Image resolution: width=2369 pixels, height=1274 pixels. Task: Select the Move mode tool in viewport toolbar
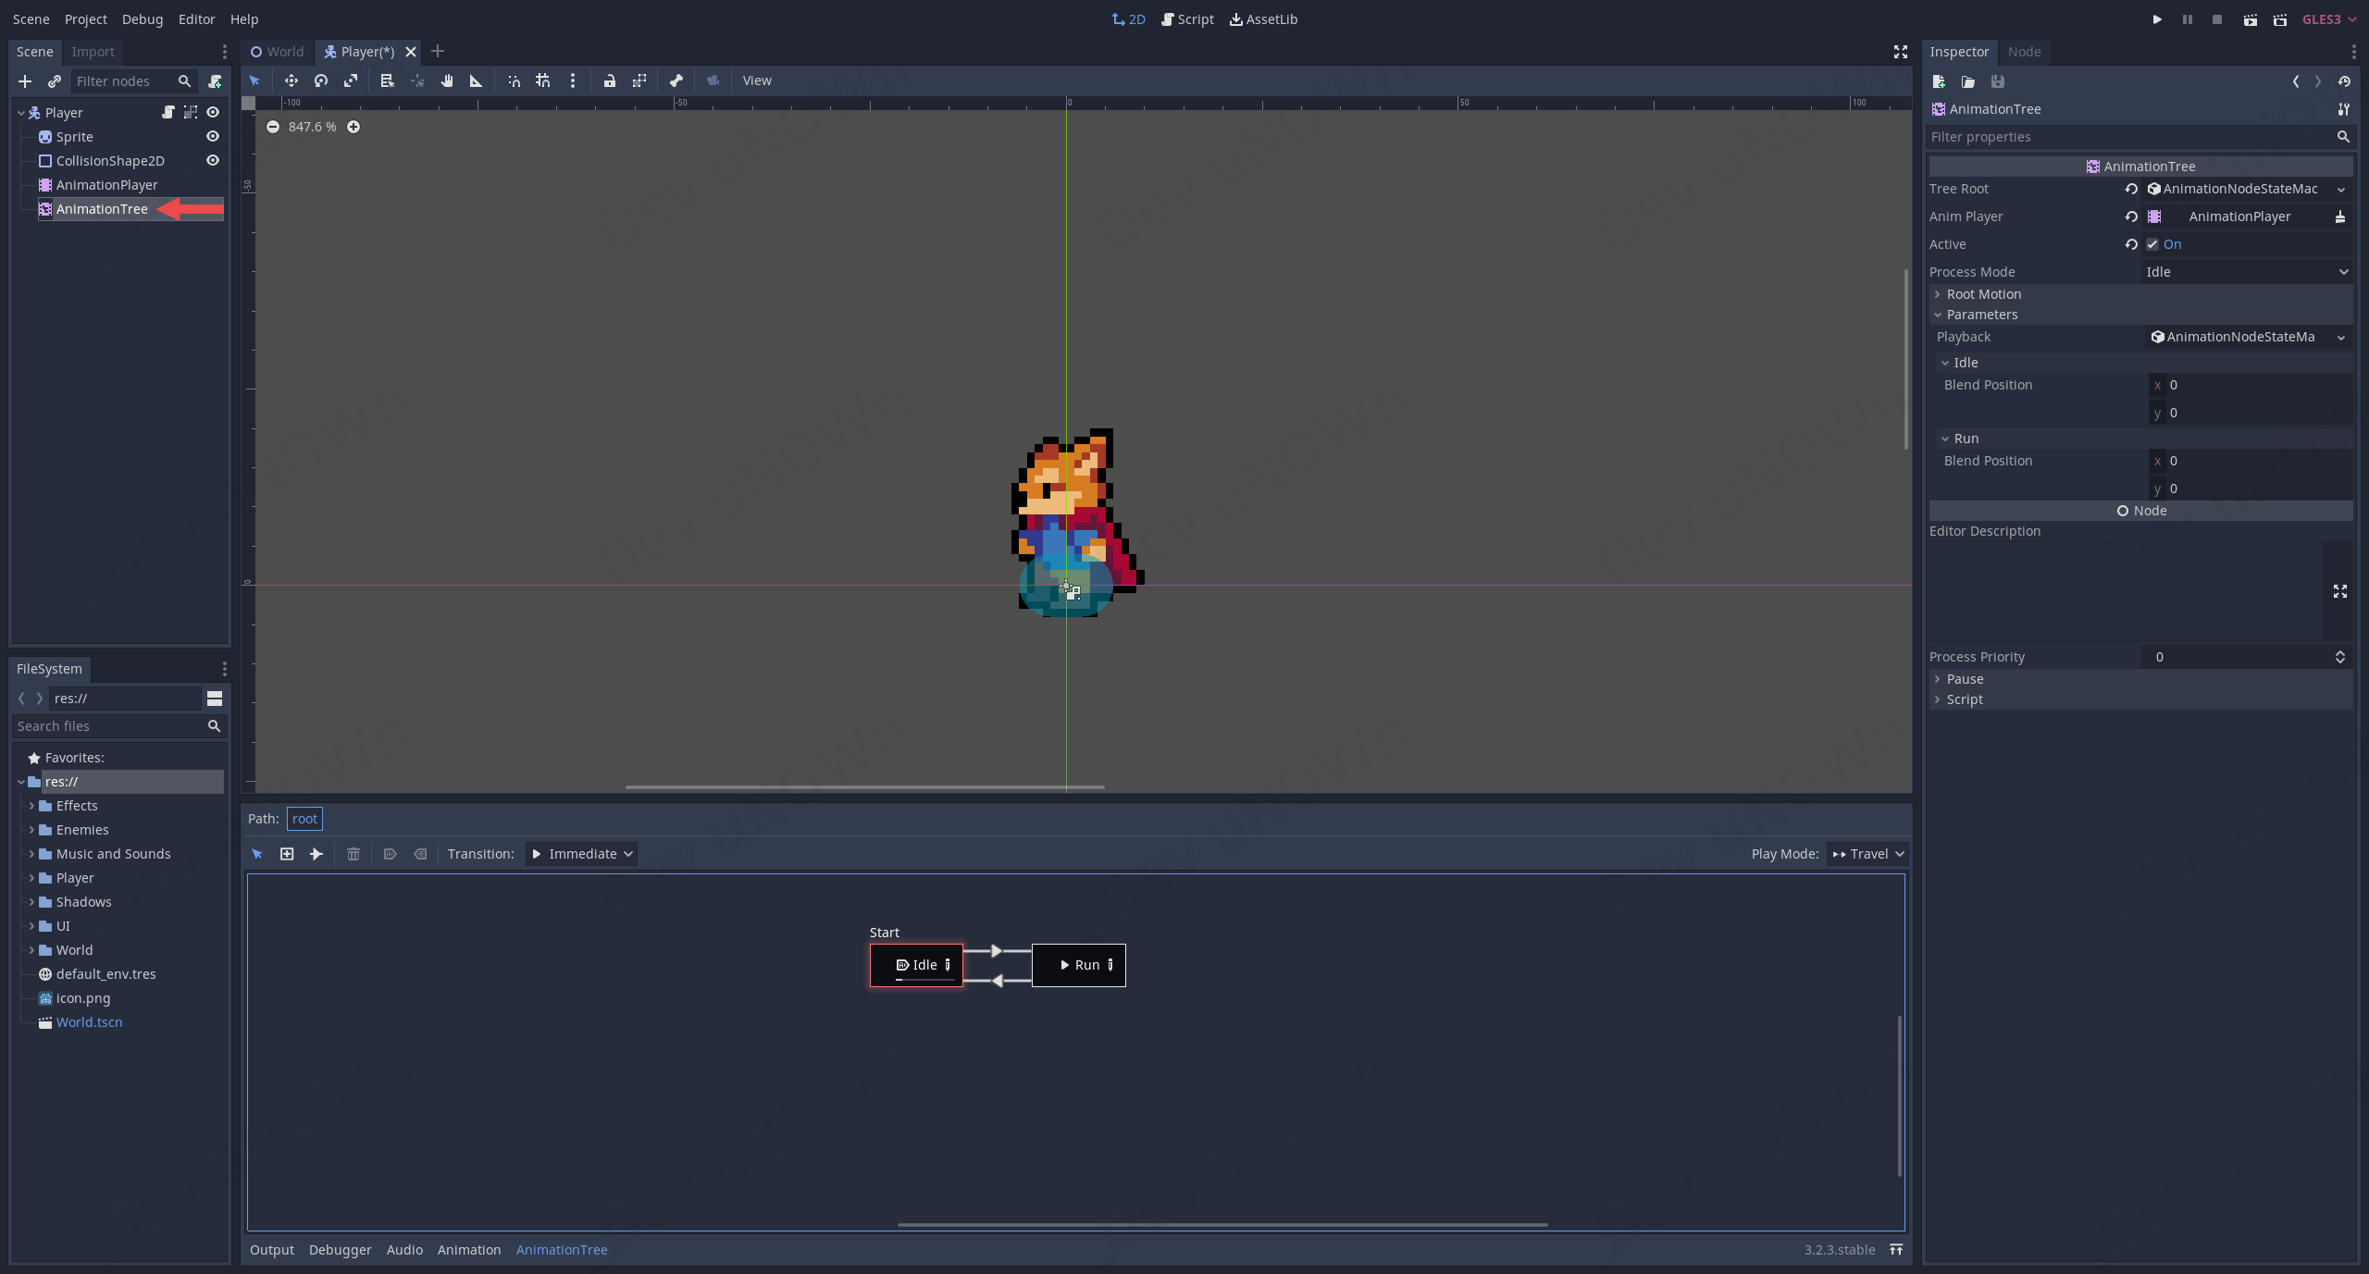point(291,80)
